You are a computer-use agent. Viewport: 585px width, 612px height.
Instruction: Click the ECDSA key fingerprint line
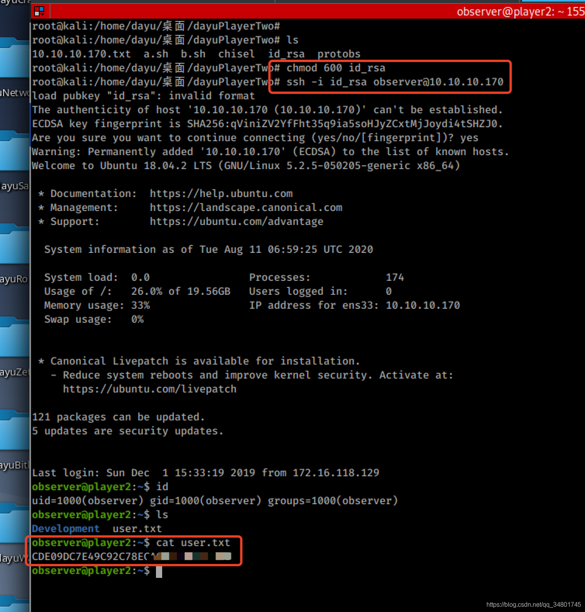tap(268, 124)
